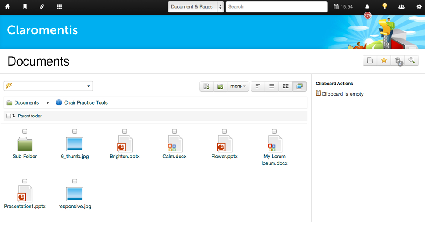Go to home via the house icon
This screenshot has width=425, height=233.
8,7
